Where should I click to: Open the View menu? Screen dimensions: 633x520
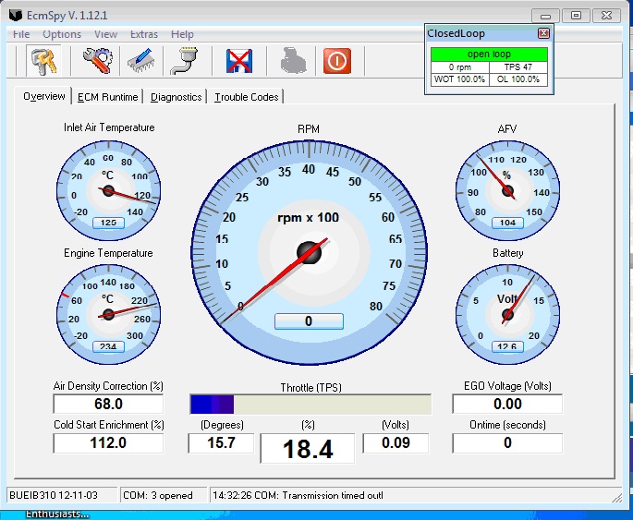(105, 34)
